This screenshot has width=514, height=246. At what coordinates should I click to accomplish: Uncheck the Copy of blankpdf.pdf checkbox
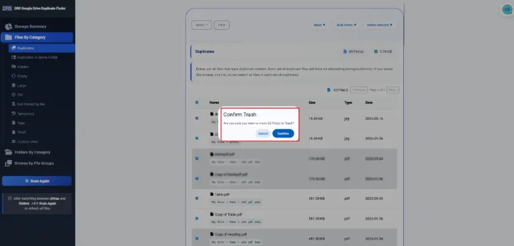(197, 179)
